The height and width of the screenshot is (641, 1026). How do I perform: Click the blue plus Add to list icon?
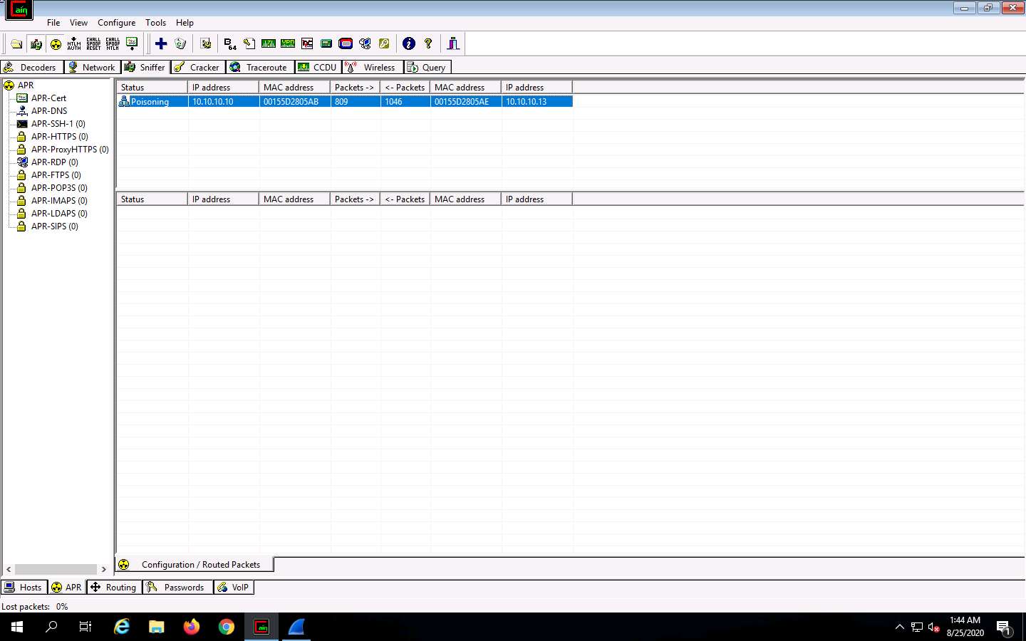point(161,44)
